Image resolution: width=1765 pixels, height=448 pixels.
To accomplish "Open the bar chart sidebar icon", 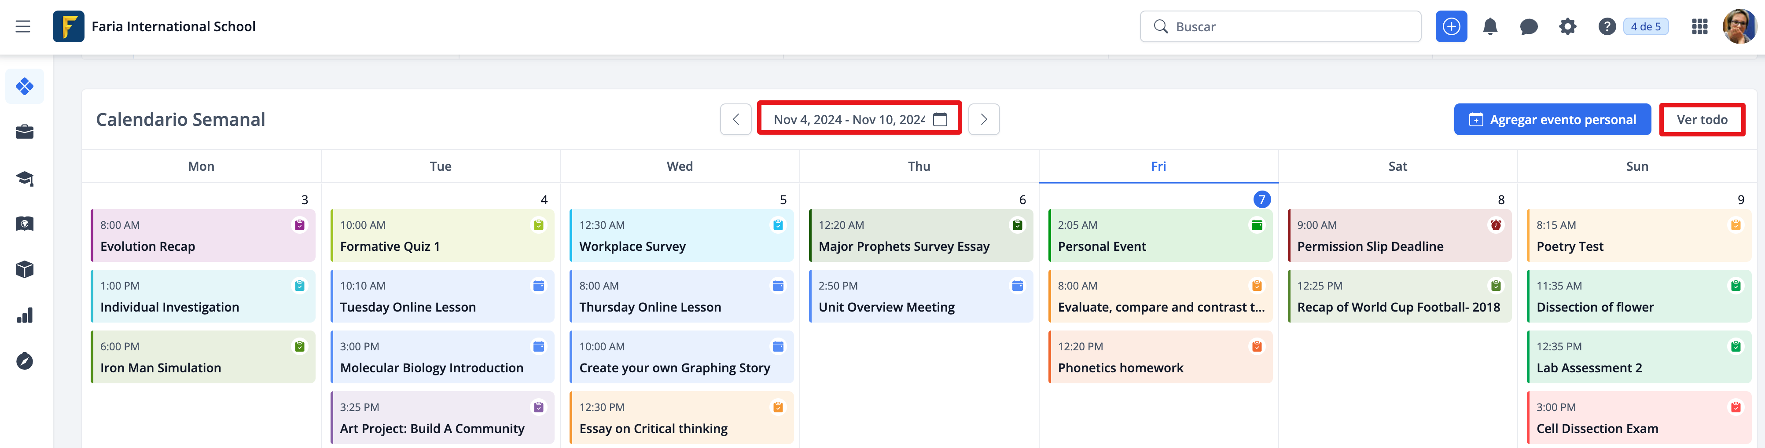I will click(x=25, y=316).
